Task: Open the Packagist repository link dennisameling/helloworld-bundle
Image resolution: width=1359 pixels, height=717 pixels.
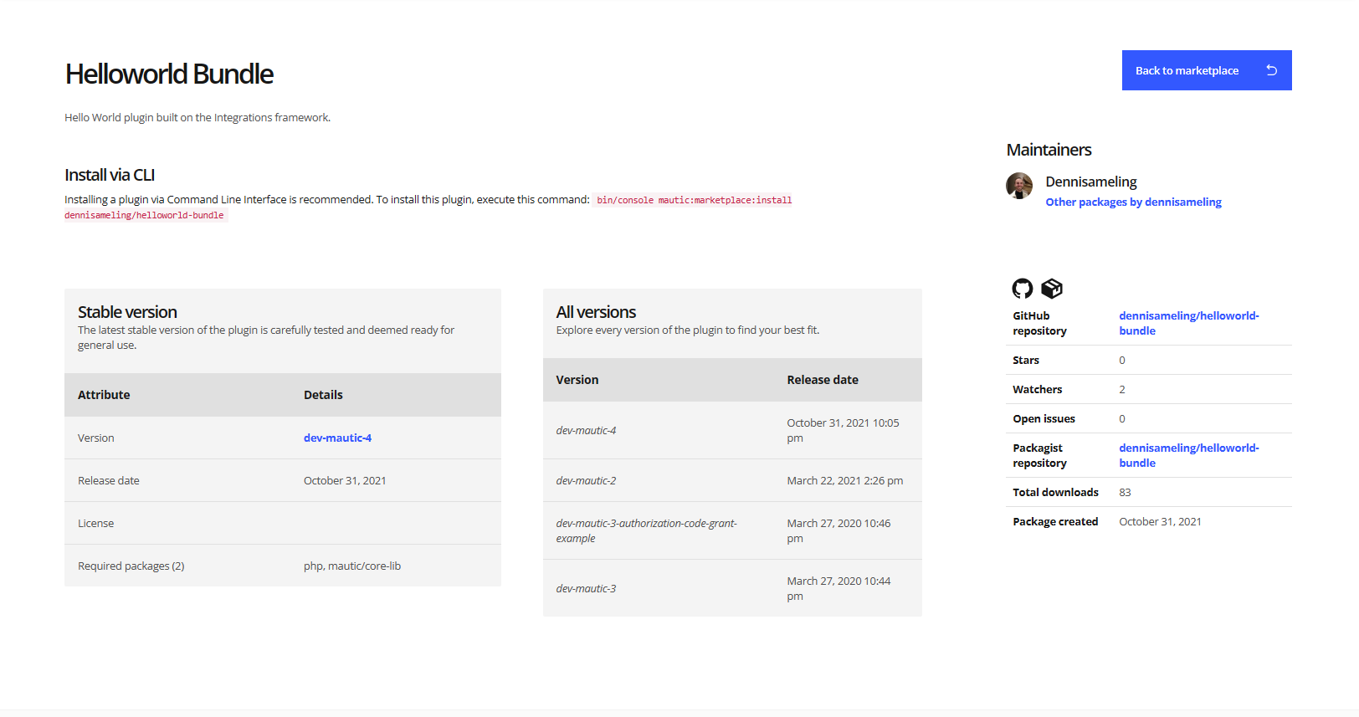Action: coord(1188,455)
